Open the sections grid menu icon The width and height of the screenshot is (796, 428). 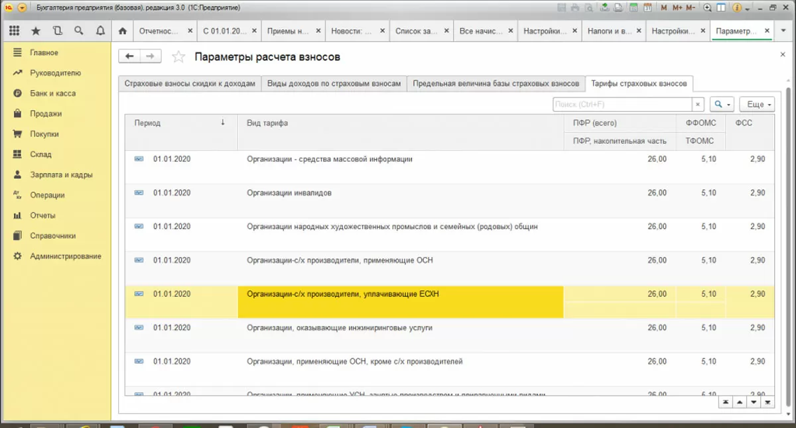(15, 30)
